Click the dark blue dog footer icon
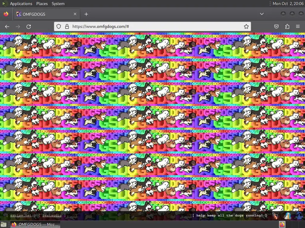 click(300, 216)
